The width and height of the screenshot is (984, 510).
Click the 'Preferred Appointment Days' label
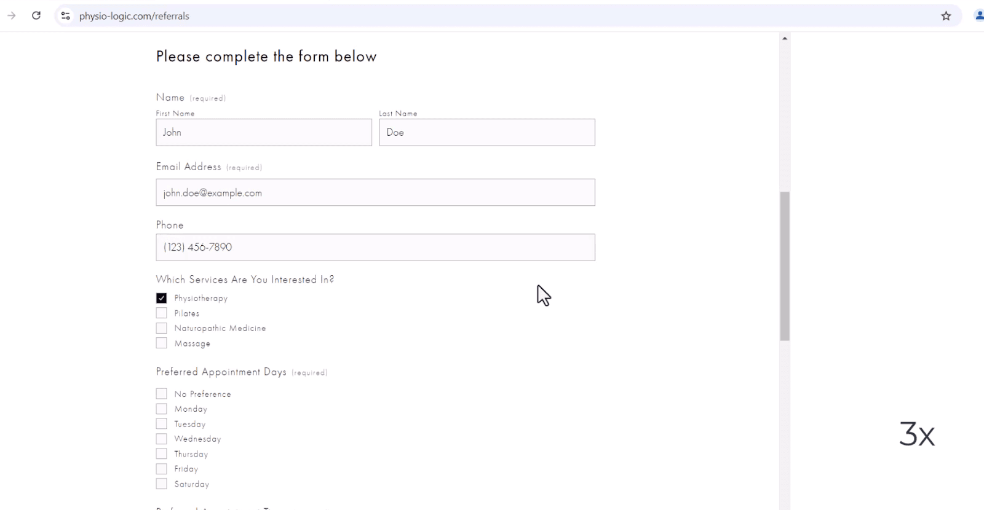(221, 372)
